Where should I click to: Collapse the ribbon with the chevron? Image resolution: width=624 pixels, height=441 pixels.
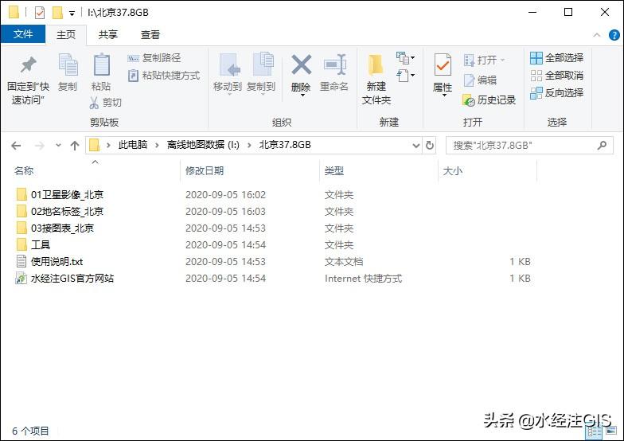[x=594, y=35]
